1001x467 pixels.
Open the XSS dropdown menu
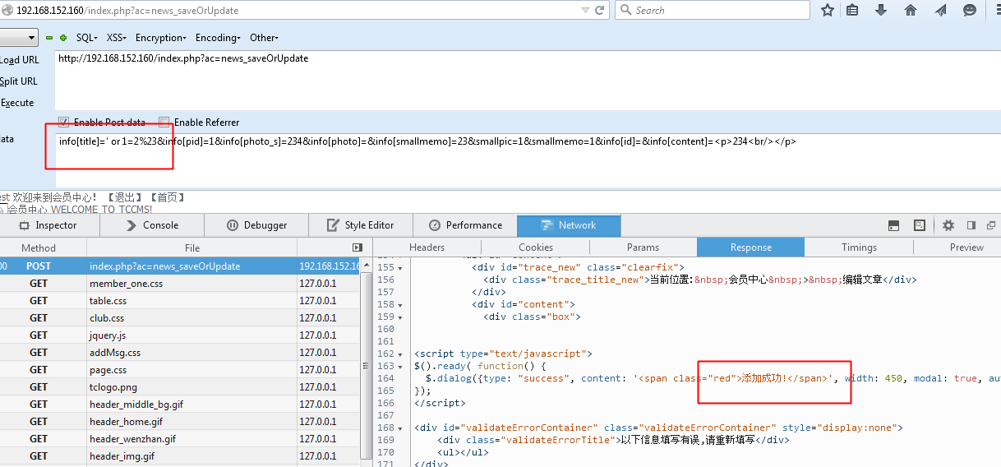pos(118,38)
